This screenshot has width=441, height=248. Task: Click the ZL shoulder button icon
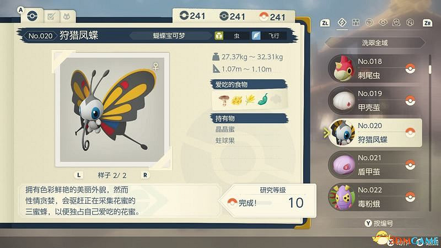325,23
